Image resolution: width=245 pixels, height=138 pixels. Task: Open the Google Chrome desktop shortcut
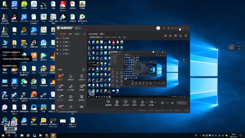[34, 84]
